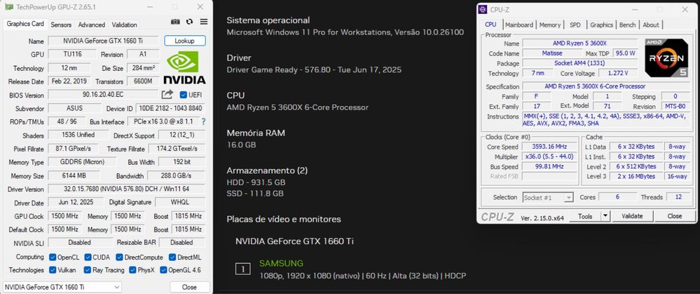Screen dimensions: 700x294
Task: Switch to the GPU-Z Sensors tab
Action: (61, 25)
